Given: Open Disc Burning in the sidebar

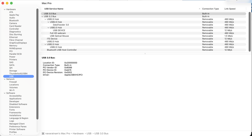Looking at the screenshot, I should pos(15,35).
